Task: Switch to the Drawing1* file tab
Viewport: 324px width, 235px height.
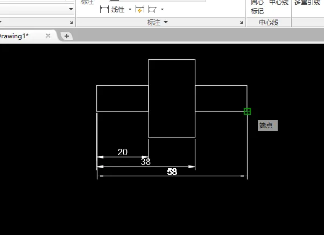Action: pos(14,36)
